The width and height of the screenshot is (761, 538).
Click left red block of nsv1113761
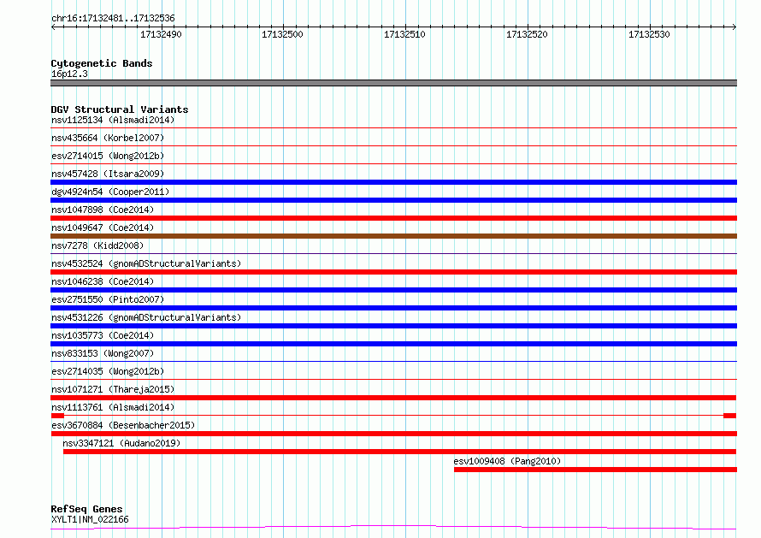[57, 416]
